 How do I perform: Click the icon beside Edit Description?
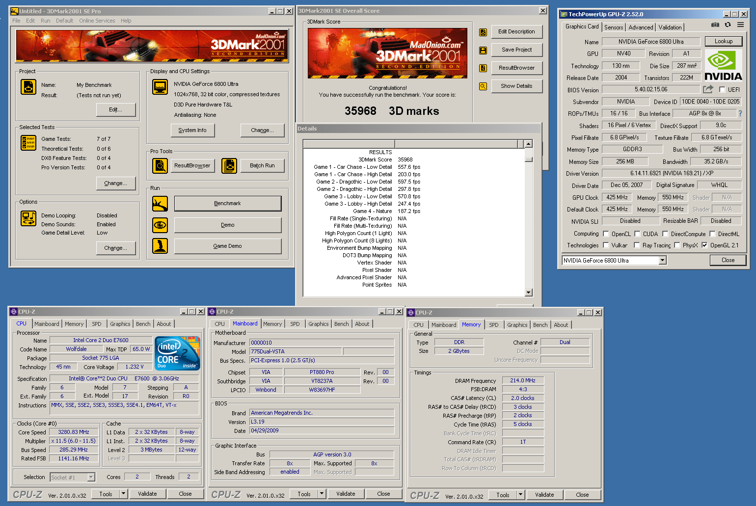pos(483,32)
